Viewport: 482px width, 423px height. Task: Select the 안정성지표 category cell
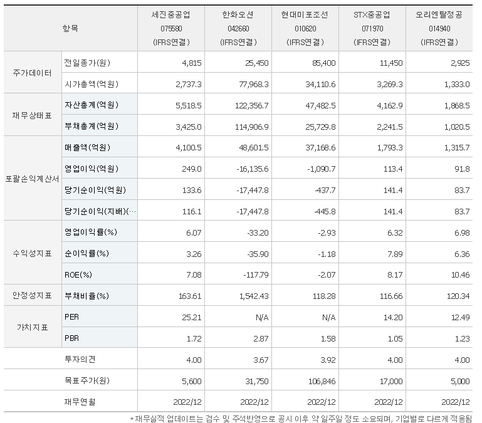tap(33, 295)
